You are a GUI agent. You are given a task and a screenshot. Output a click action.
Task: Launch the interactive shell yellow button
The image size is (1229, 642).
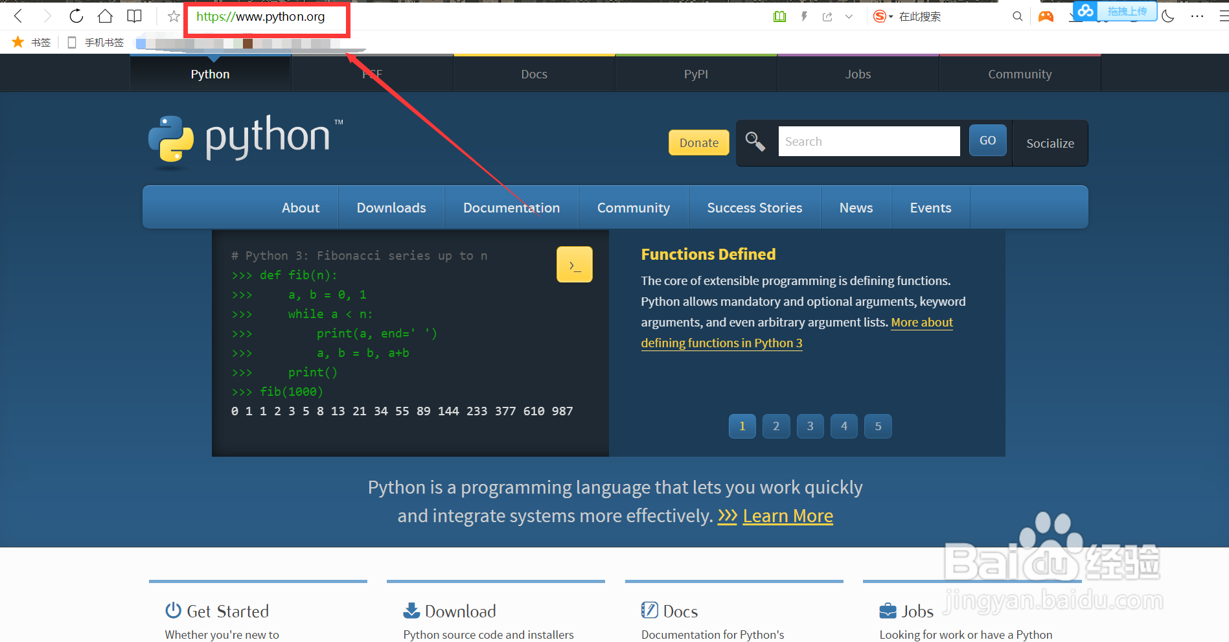tap(574, 264)
